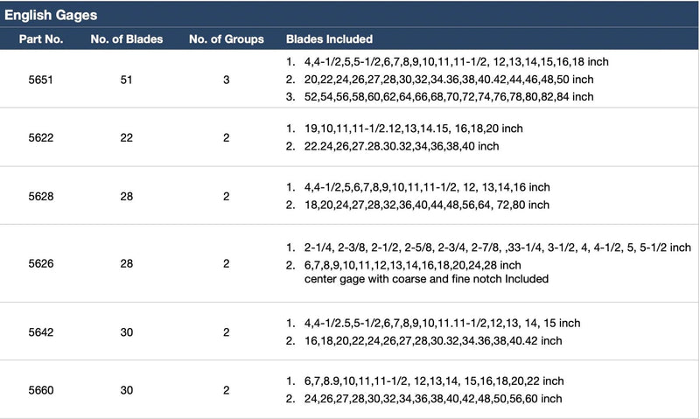Click the English Gages table title
Screen dimensions: 700x419
[51, 15]
